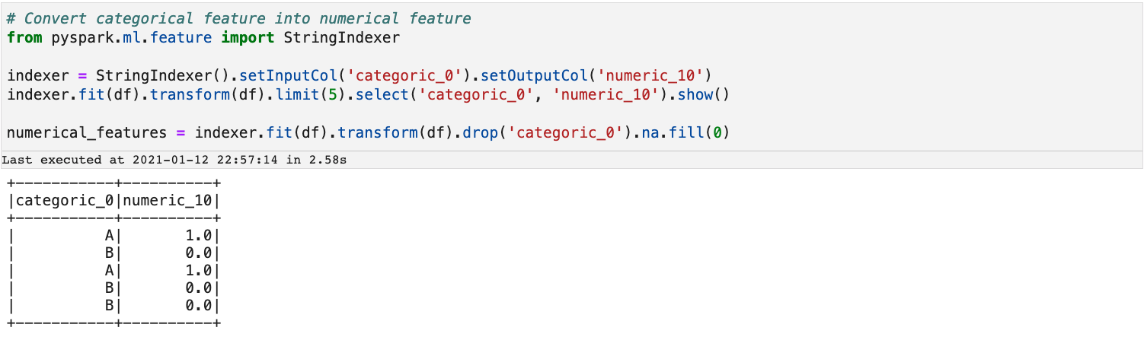The image size is (1144, 337).
Task: Click the first output row value A
Action: (x=109, y=236)
